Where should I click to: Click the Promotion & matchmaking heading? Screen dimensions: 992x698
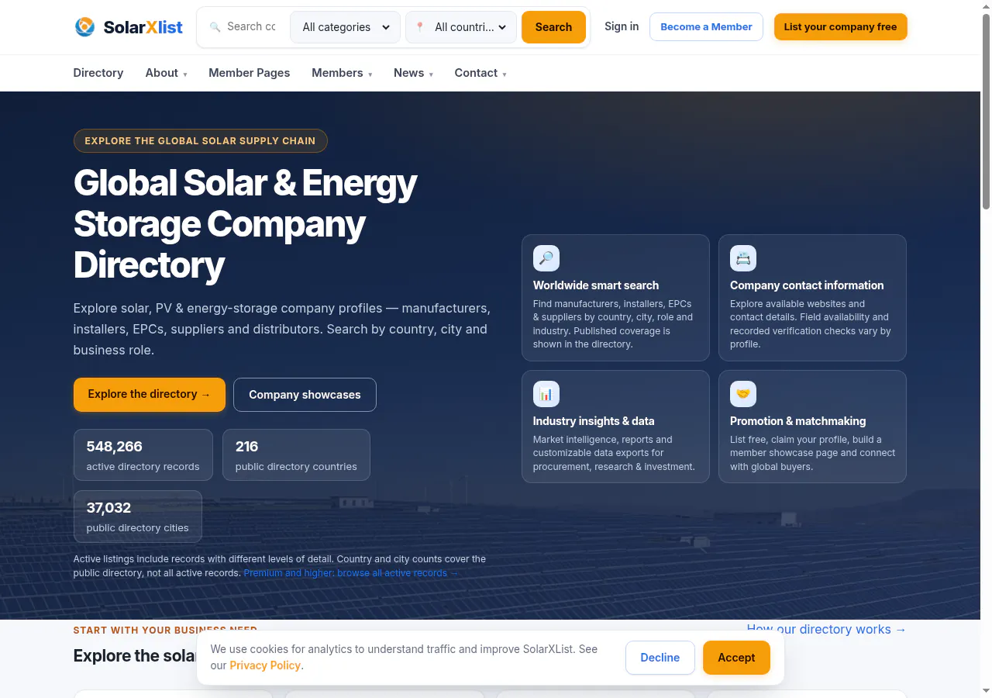click(x=797, y=421)
